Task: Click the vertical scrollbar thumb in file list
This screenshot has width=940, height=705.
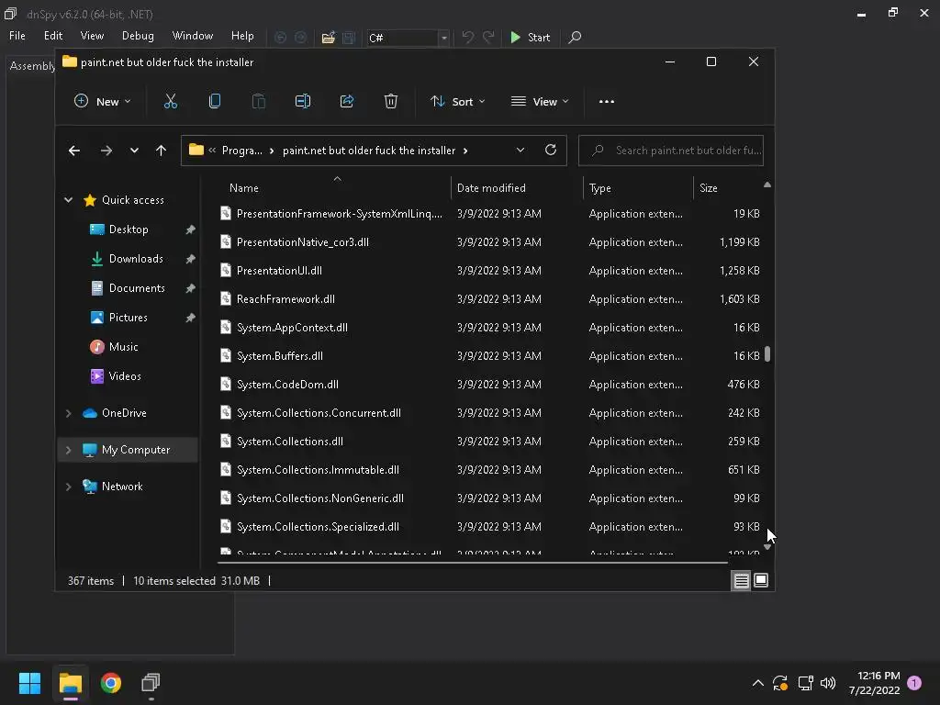Action: coord(767,353)
